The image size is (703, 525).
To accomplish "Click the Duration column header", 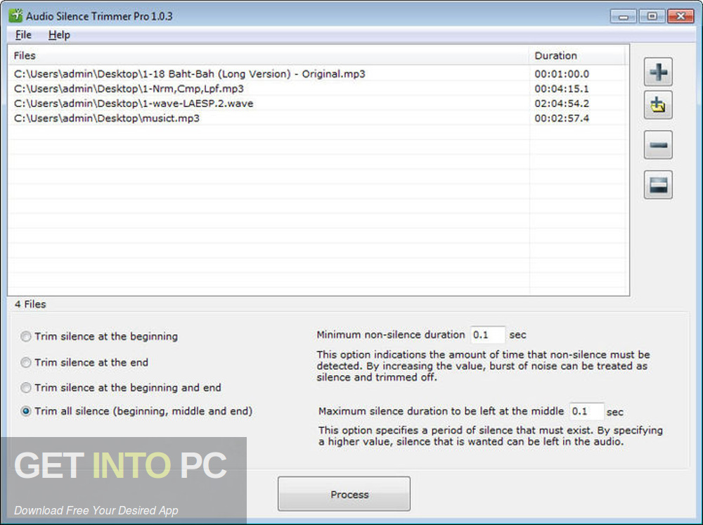I will [x=578, y=56].
